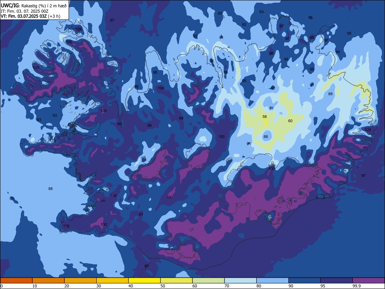The width and height of the screenshot is (385, 289).
Task: Click the '96' humidity value on the map
Action: tap(271, 53)
